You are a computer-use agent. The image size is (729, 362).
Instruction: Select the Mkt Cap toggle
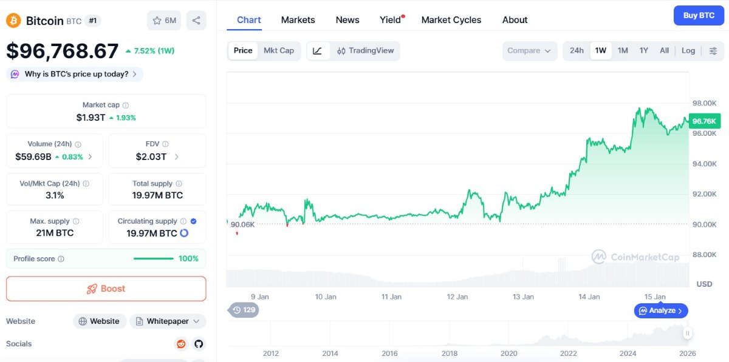click(x=279, y=51)
